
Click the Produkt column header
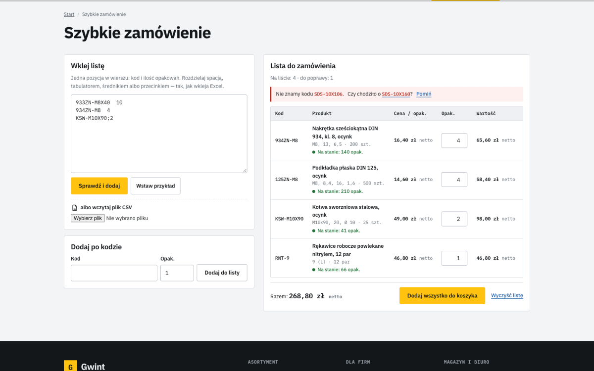(x=322, y=114)
